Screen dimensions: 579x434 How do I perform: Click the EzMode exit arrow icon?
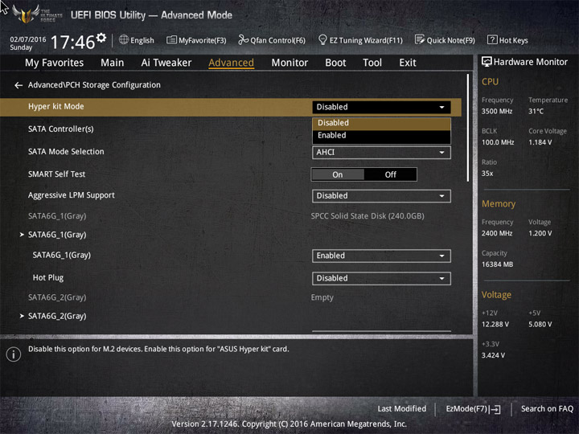coord(495,409)
